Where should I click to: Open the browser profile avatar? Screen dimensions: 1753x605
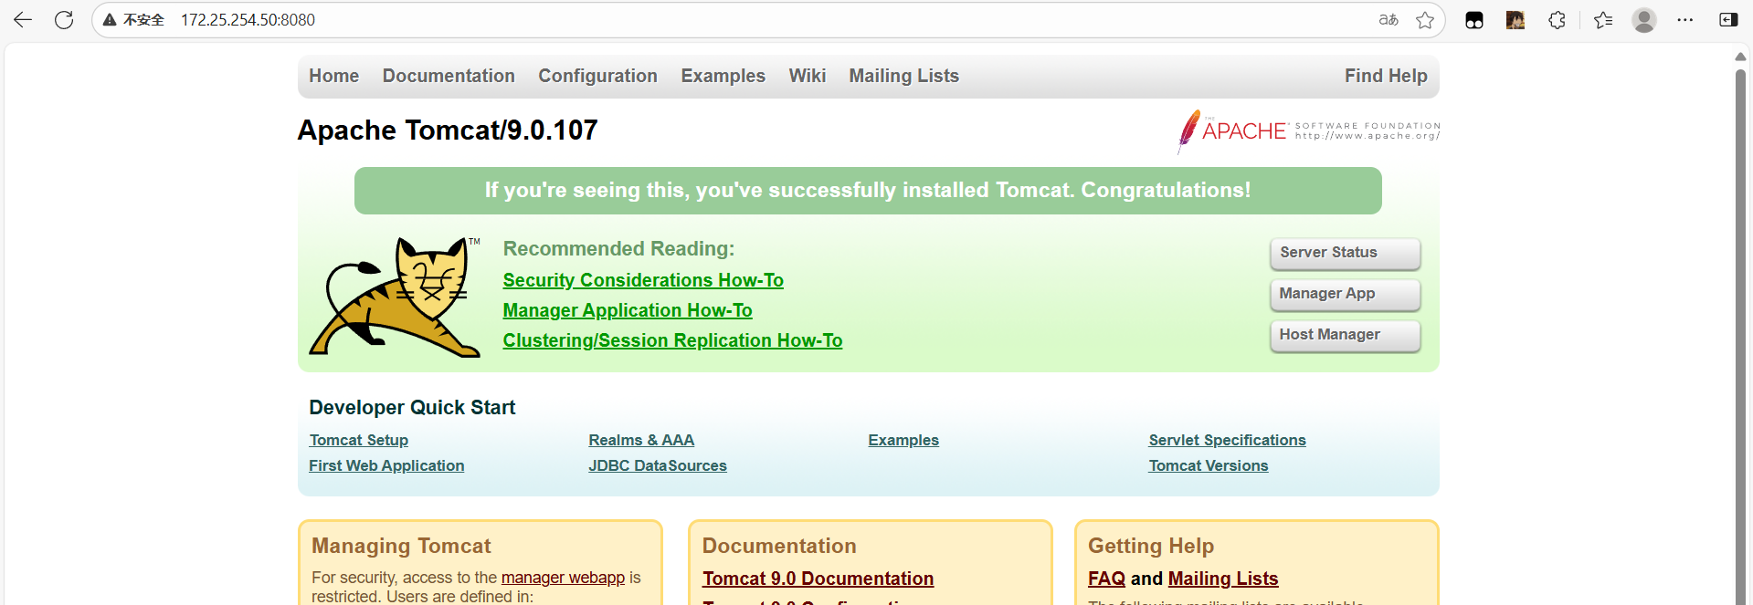1644,20
